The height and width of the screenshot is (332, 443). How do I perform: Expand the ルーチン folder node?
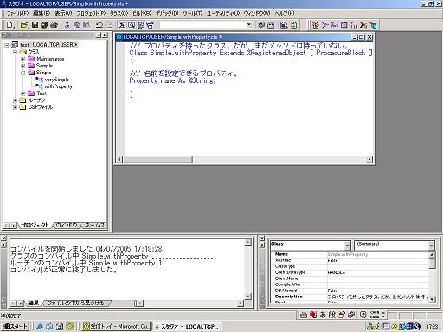point(15,100)
